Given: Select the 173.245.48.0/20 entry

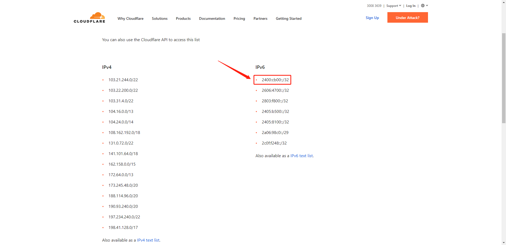Looking at the screenshot, I should coord(123,185).
